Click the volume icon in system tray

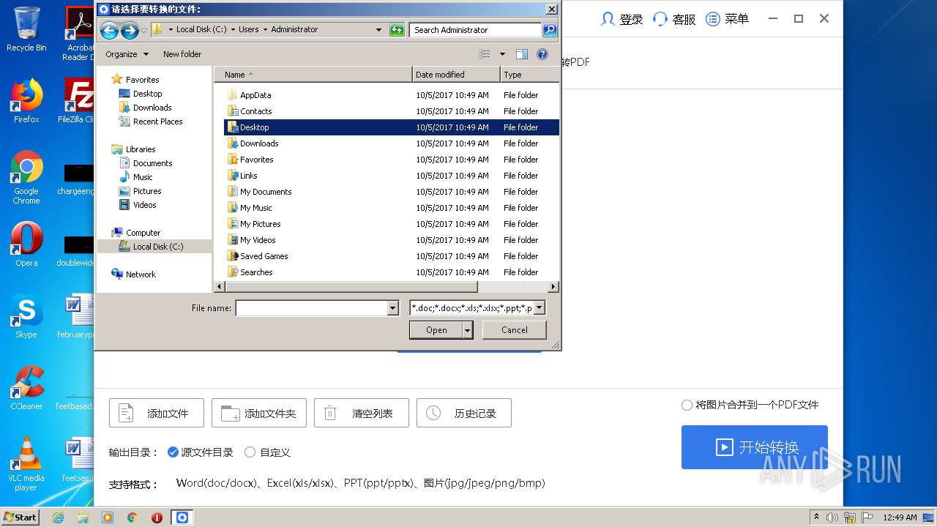(x=832, y=517)
